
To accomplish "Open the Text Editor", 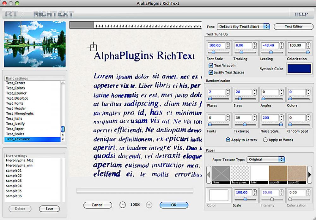I will 294,26.
